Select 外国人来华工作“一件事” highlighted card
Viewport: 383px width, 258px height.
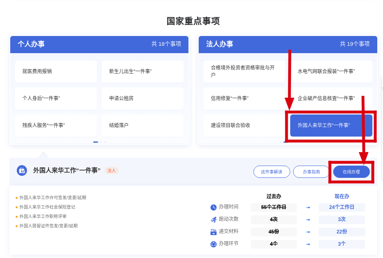click(331, 125)
